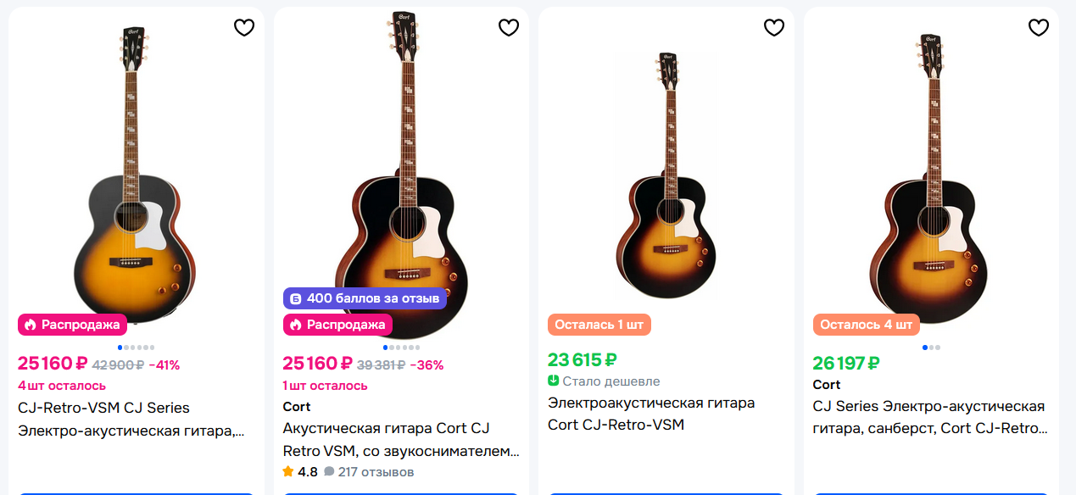
Task: Click 'Осталось 4 шт' badge on fourth card
Action: (866, 325)
